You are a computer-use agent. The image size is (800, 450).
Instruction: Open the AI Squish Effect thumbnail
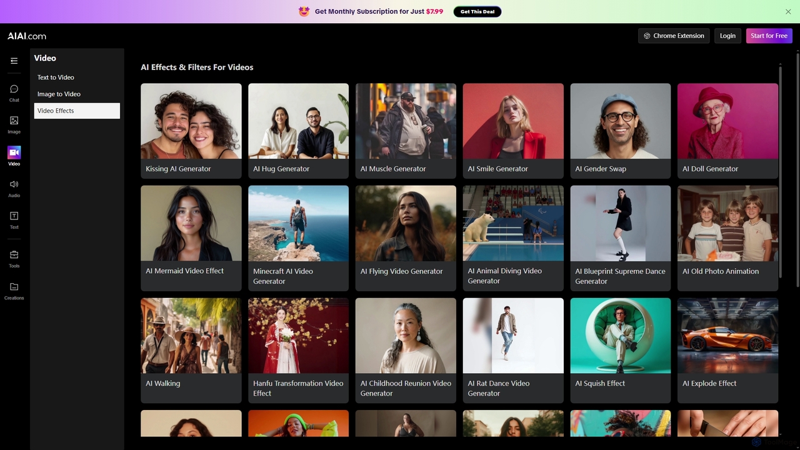621,336
